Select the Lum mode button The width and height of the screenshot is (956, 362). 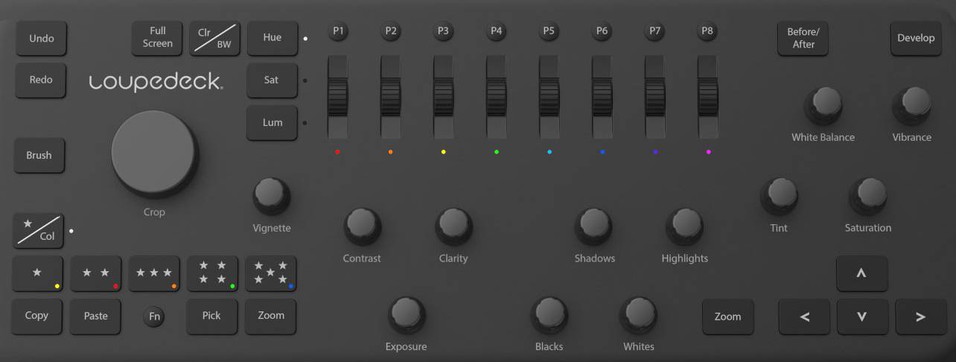(x=272, y=122)
